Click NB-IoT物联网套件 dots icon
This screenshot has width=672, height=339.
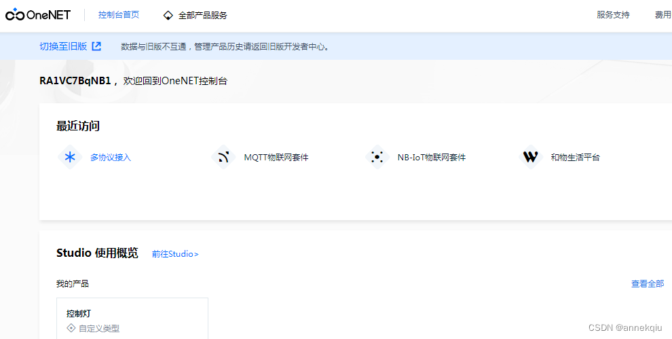click(377, 157)
